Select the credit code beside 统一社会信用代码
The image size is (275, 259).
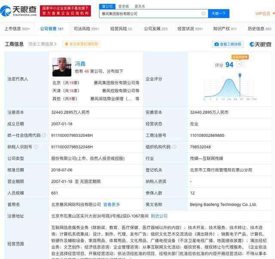(72, 135)
